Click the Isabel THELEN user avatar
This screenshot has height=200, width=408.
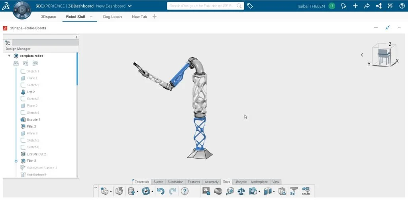[332, 6]
